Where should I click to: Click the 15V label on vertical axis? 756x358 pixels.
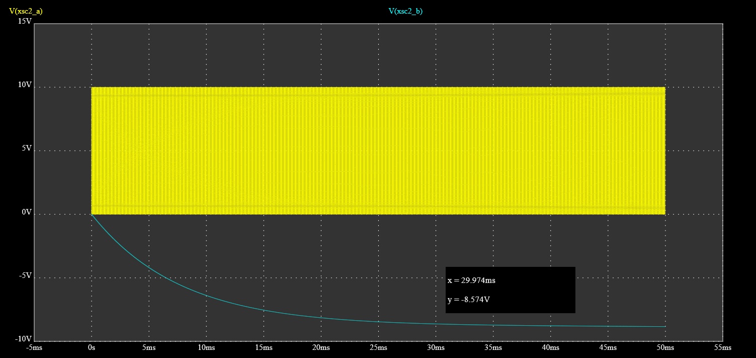[25, 22]
